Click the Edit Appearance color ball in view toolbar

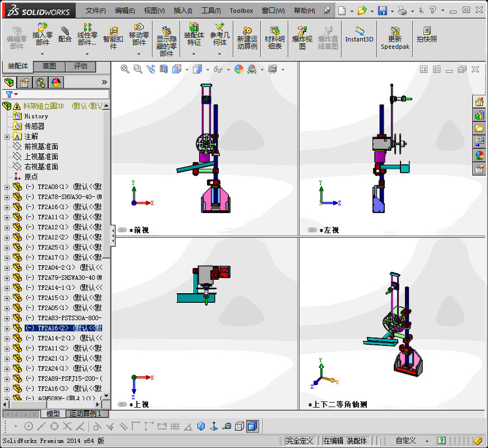point(239,69)
